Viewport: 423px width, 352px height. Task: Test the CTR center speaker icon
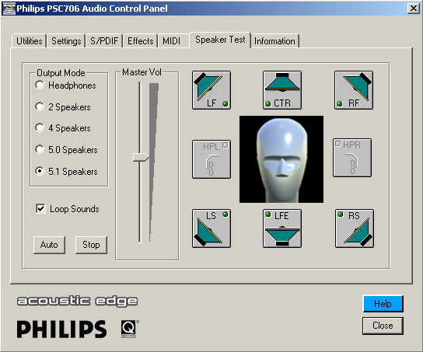click(282, 90)
